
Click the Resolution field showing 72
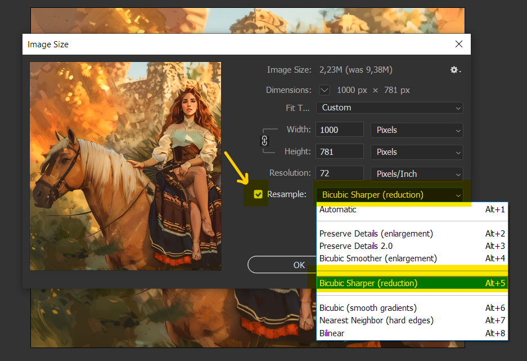340,173
